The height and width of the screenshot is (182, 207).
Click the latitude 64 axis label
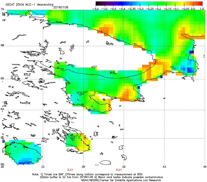[x=2, y=109]
